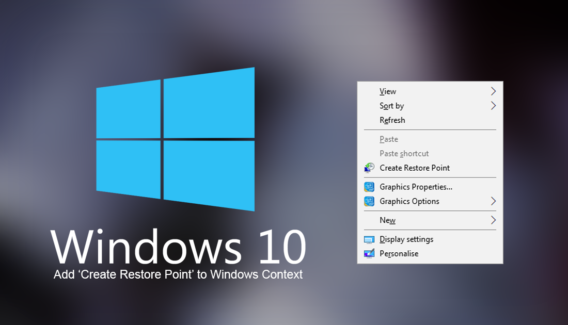Select the Paste shortcut entry
Image resolution: width=568 pixels, height=325 pixels.
point(430,153)
